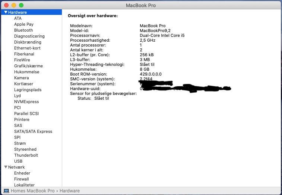Click the Oversigt over hardware heading
Viewport: 282px width, 195px height.
pyautogui.click(x=93, y=16)
